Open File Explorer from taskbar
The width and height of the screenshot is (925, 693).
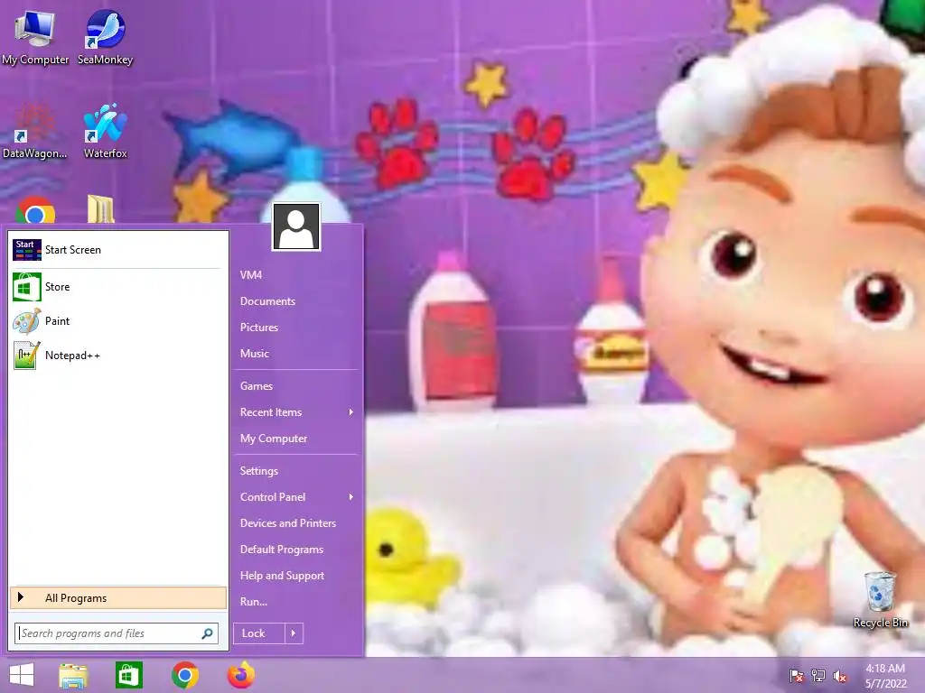(x=73, y=675)
